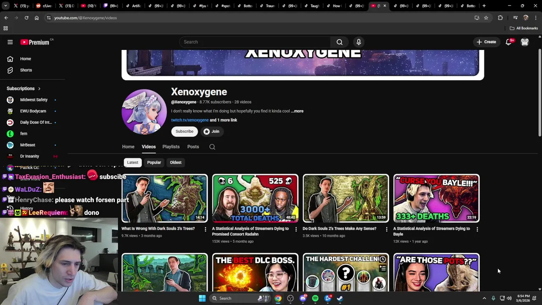Reload the page
Viewport: 542px width, 305px height.
(26, 18)
